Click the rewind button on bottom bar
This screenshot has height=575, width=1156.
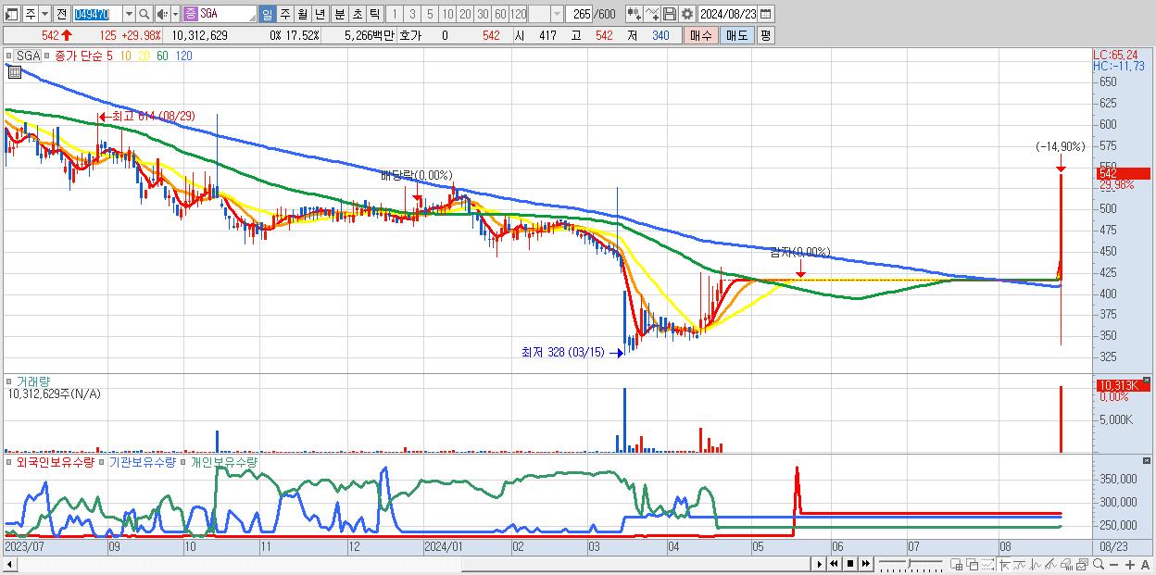pos(834,564)
